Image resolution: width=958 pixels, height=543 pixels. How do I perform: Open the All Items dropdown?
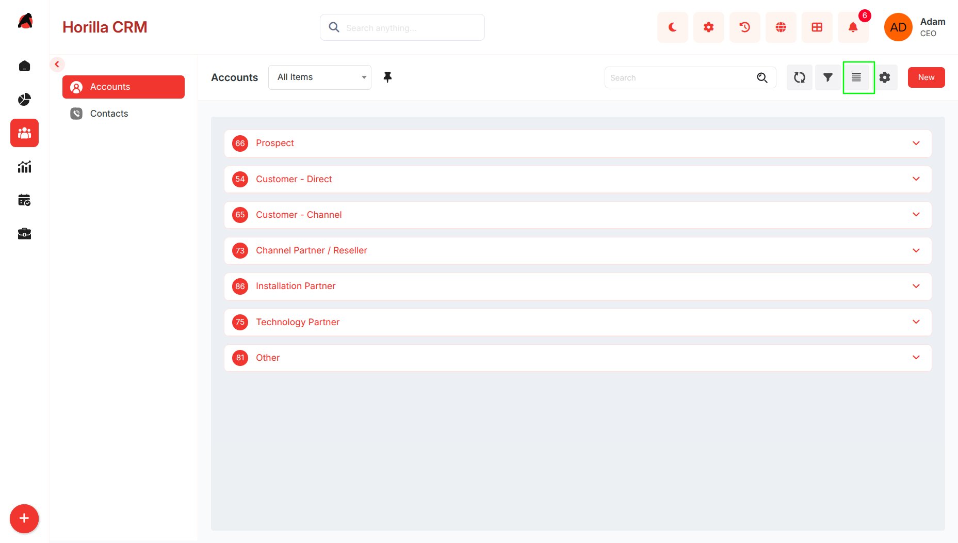[x=320, y=77]
